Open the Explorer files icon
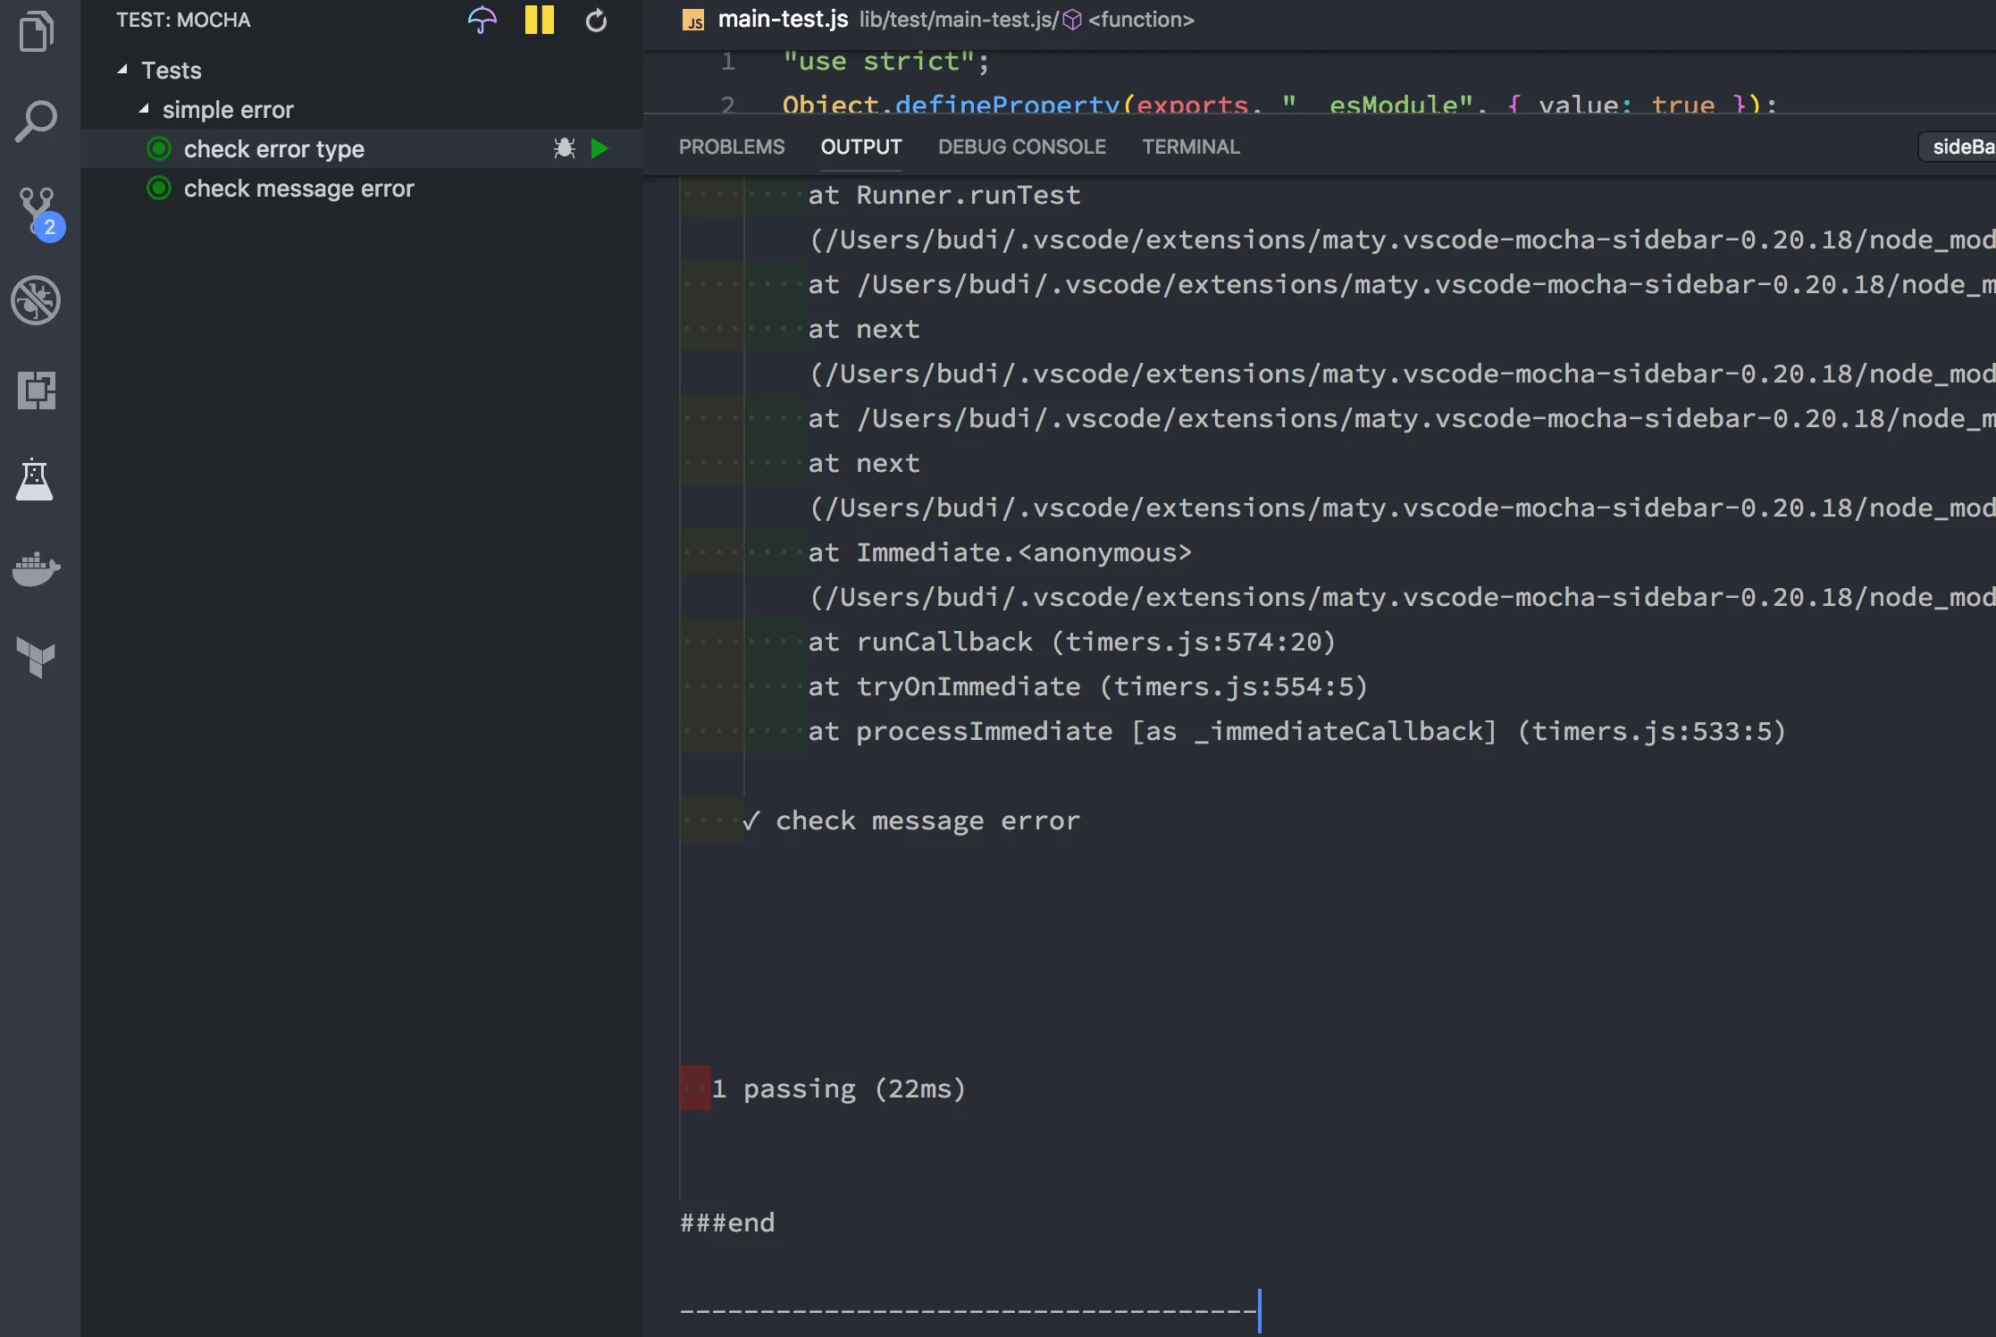 pyautogui.click(x=36, y=32)
